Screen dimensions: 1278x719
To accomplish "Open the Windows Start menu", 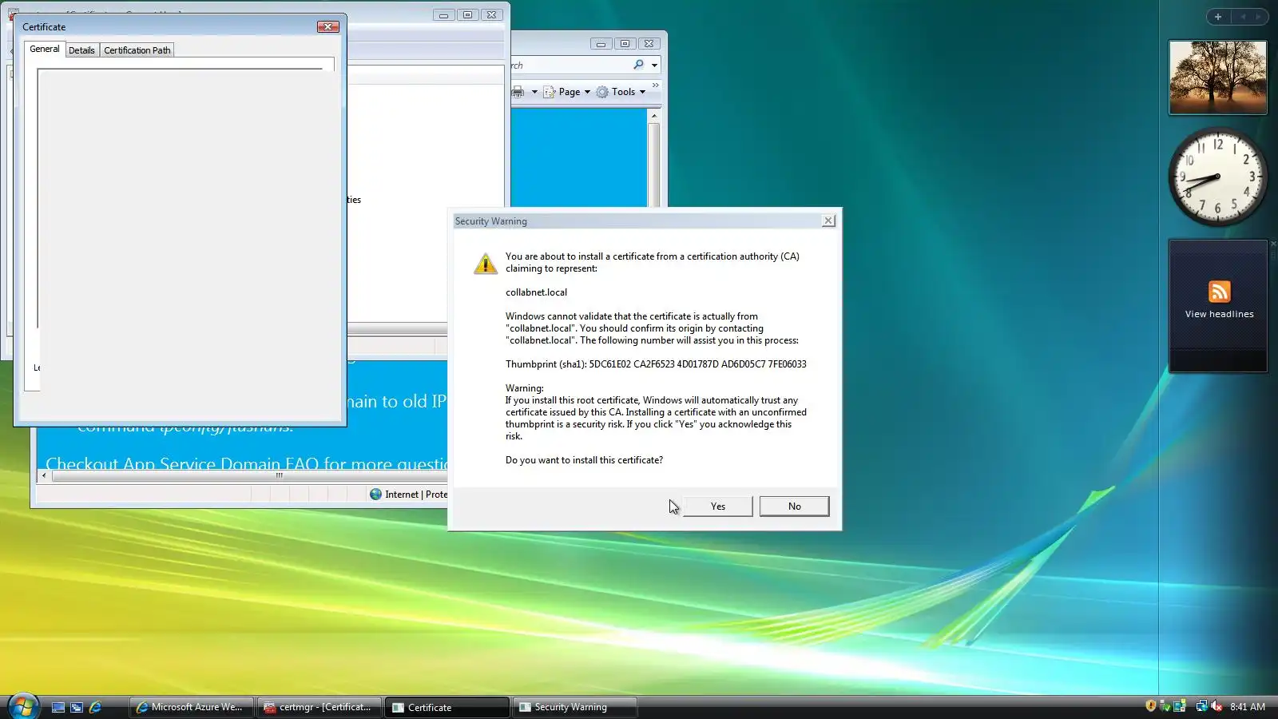I will pyautogui.click(x=22, y=707).
